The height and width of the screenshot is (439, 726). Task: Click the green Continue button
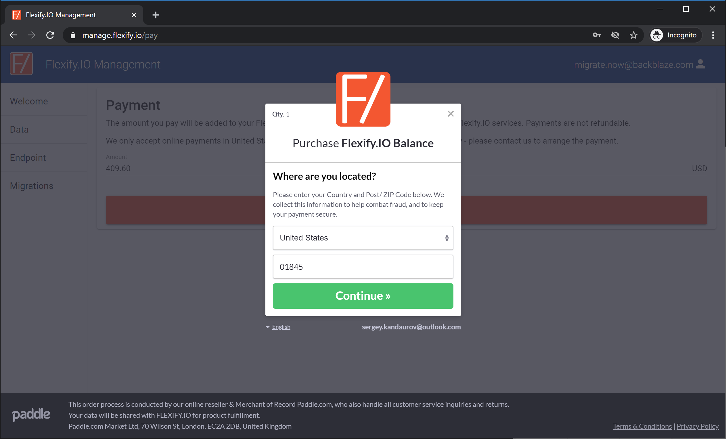pos(363,296)
